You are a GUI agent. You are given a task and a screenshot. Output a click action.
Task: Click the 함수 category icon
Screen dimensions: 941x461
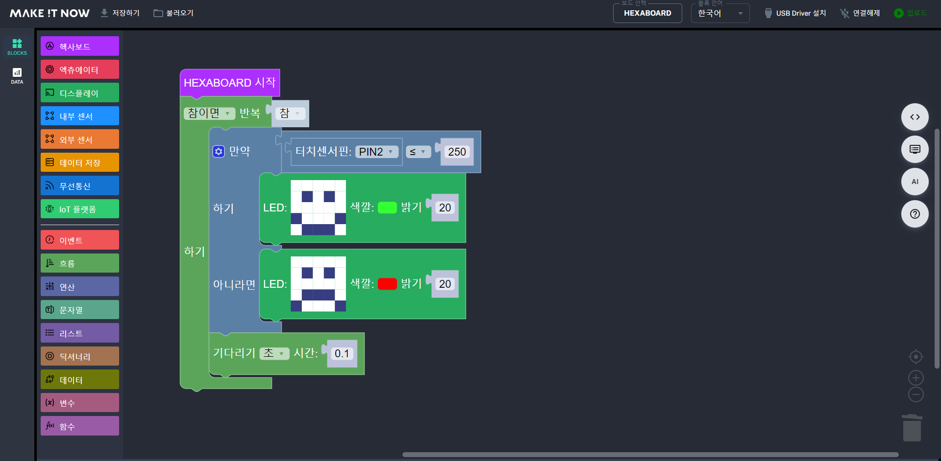click(x=50, y=426)
